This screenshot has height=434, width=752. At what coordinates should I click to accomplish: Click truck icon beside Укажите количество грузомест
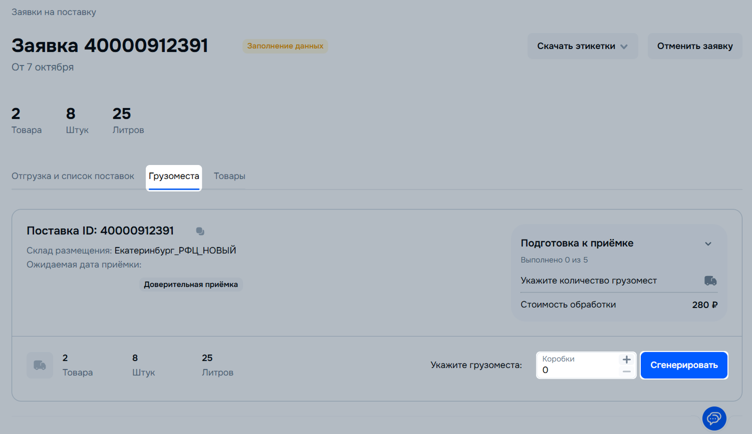pyautogui.click(x=710, y=280)
